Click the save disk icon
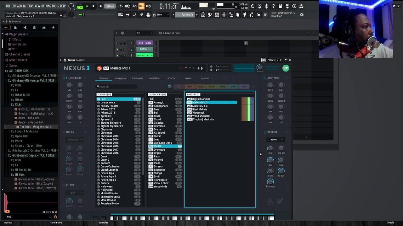The width and height of the screenshot is (403, 226). pos(280,6)
